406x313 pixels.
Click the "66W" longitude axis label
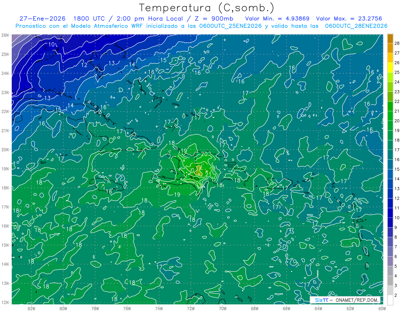(x=286, y=308)
